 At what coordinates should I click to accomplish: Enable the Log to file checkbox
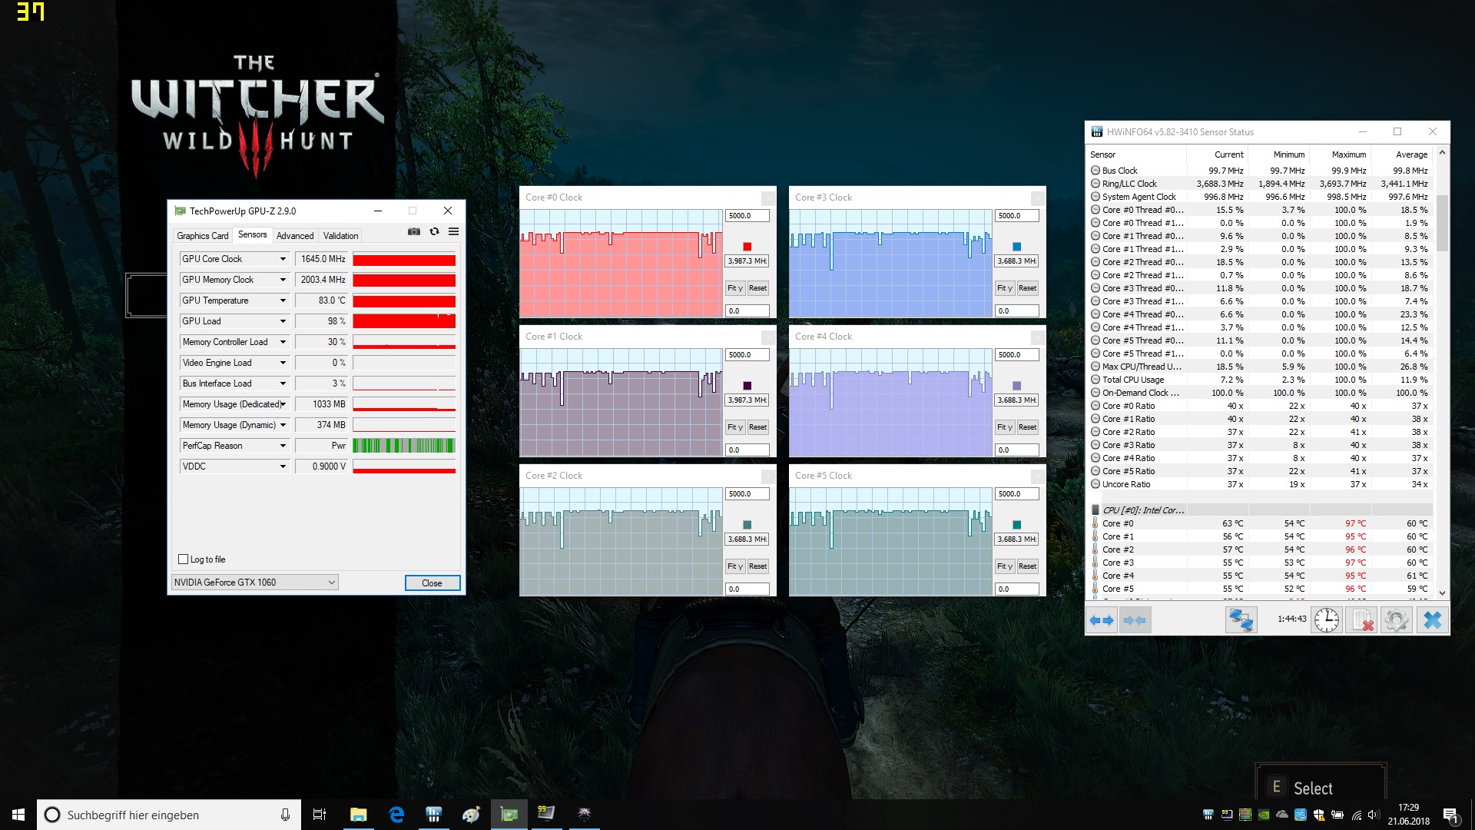(184, 559)
